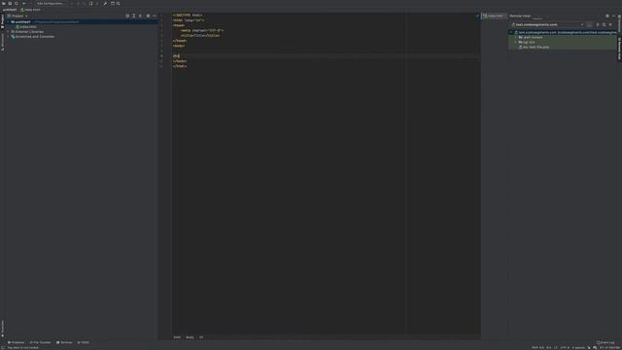Toggle the Project side tool window tab
The image size is (622, 350).
2,21
